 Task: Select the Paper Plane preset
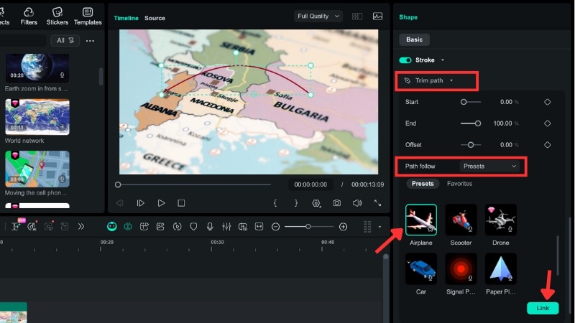tap(500, 268)
